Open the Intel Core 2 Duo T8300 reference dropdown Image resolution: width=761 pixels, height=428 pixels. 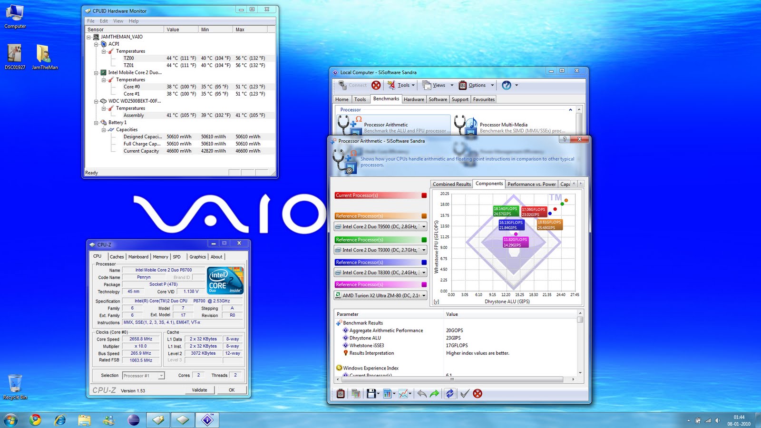pyautogui.click(x=424, y=272)
